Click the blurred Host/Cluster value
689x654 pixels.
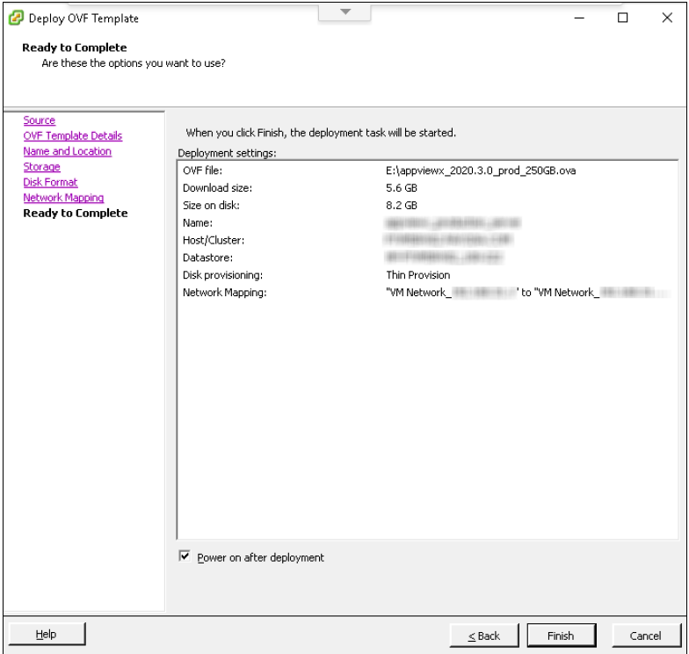tap(448, 239)
